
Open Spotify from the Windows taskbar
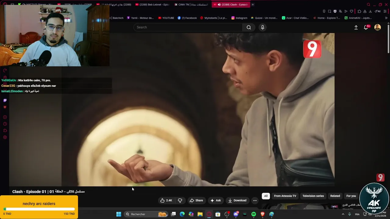(x=253, y=214)
